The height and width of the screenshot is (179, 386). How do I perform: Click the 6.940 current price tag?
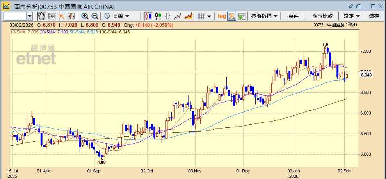(x=366, y=75)
